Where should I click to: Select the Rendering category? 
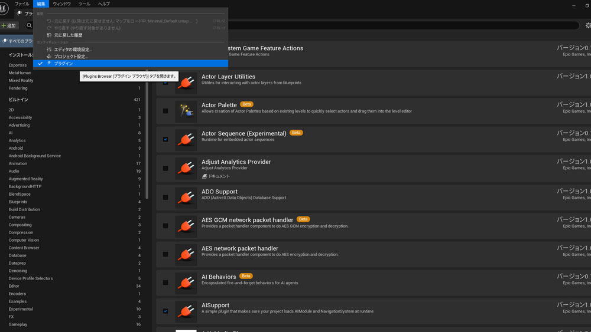click(18, 88)
